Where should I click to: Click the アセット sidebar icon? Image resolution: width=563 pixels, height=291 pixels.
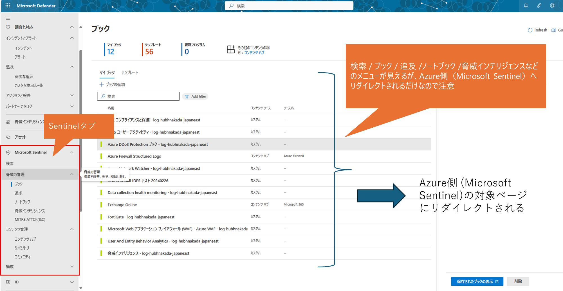[8, 137]
